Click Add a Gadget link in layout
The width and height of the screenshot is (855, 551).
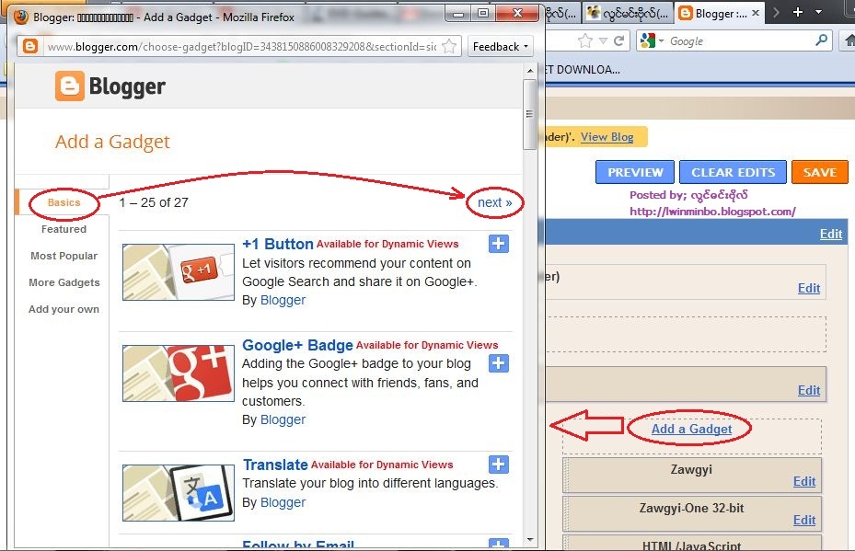pos(691,430)
